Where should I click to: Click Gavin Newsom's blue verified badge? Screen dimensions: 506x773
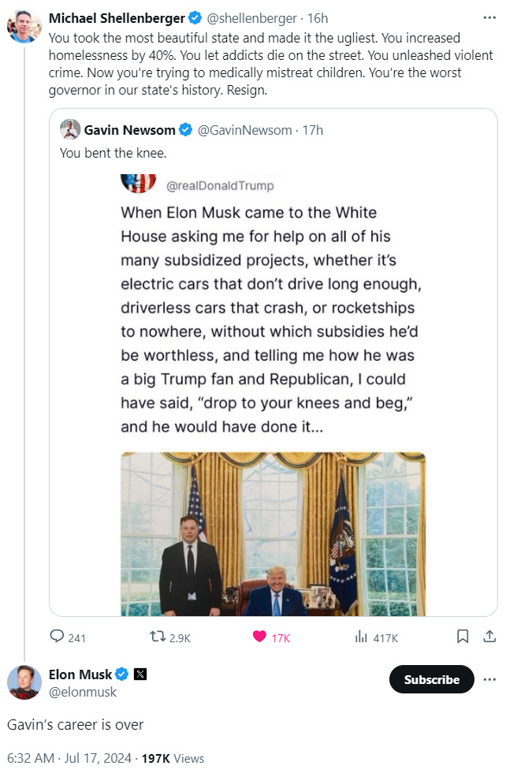[x=186, y=130]
